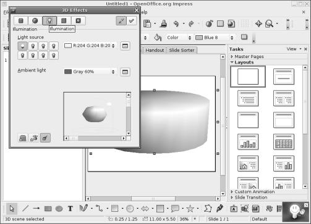Select the chart layout thumbnail with bars
The image size is (311, 224).
click(248, 142)
